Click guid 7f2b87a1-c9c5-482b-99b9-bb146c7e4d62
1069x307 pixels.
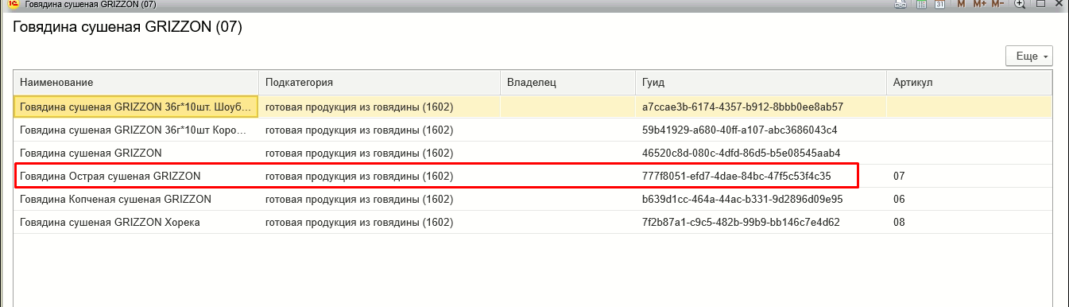[741, 222]
